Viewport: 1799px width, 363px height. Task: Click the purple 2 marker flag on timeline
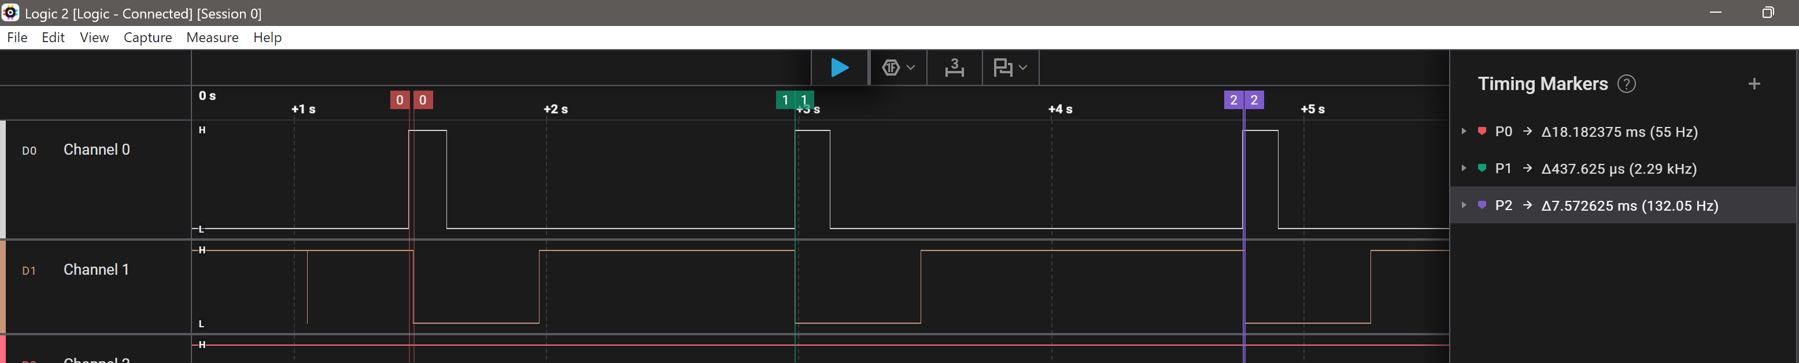click(1233, 100)
